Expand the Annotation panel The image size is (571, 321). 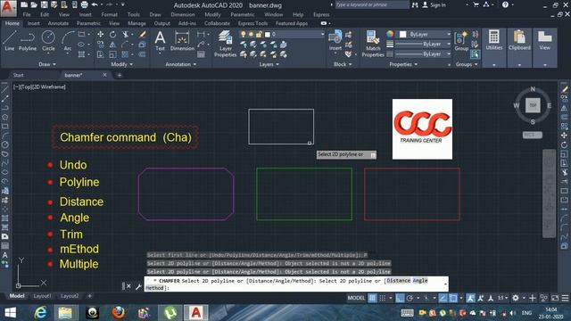pos(180,64)
